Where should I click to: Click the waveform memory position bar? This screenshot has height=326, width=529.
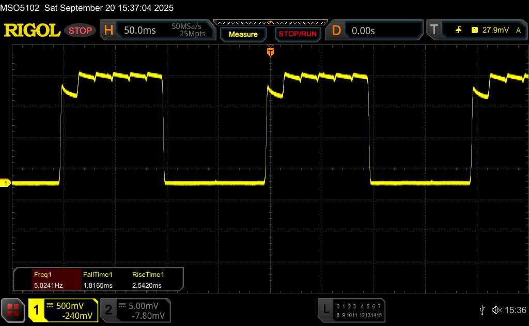270,22
